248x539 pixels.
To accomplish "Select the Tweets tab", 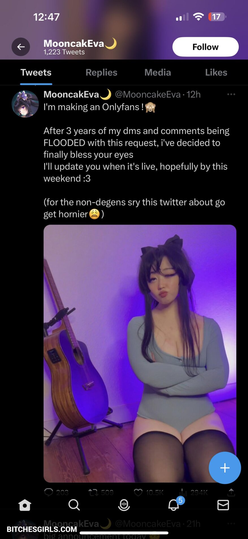I will [36, 73].
